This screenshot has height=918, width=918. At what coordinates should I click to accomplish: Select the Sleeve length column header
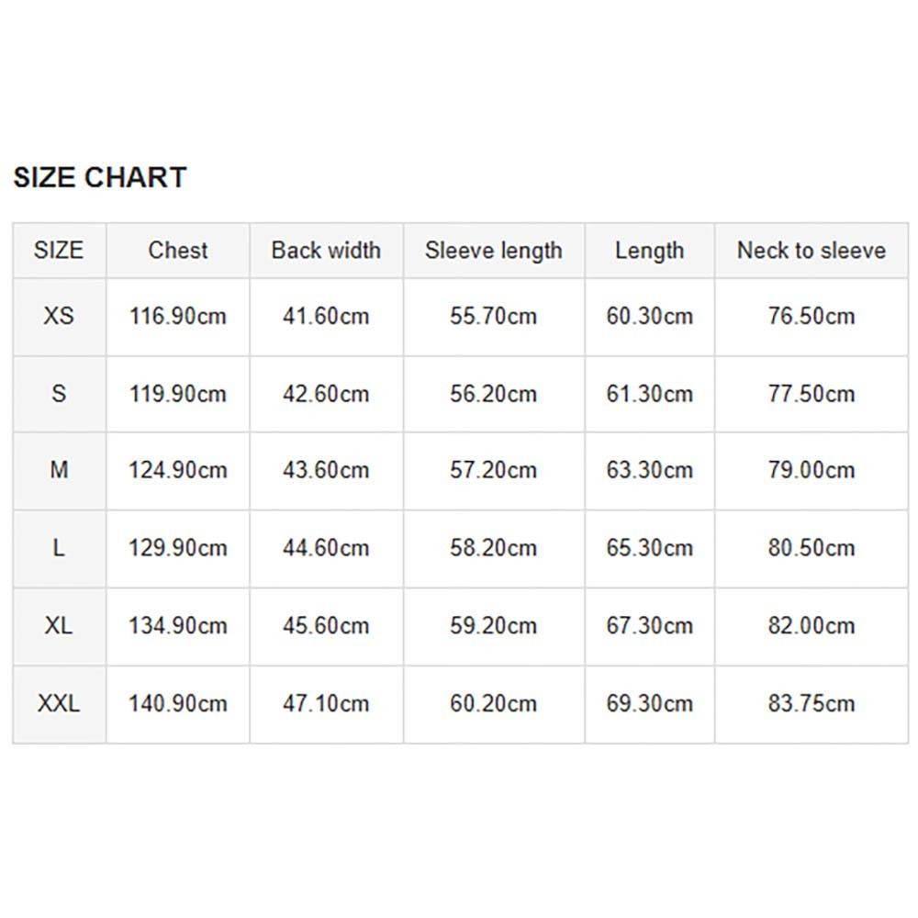(x=493, y=251)
